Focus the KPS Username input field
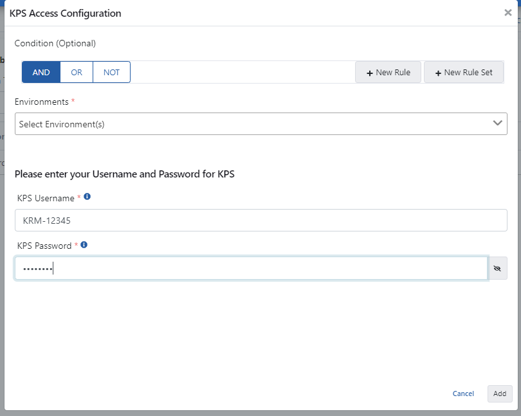This screenshot has width=521, height=416. tap(260, 221)
